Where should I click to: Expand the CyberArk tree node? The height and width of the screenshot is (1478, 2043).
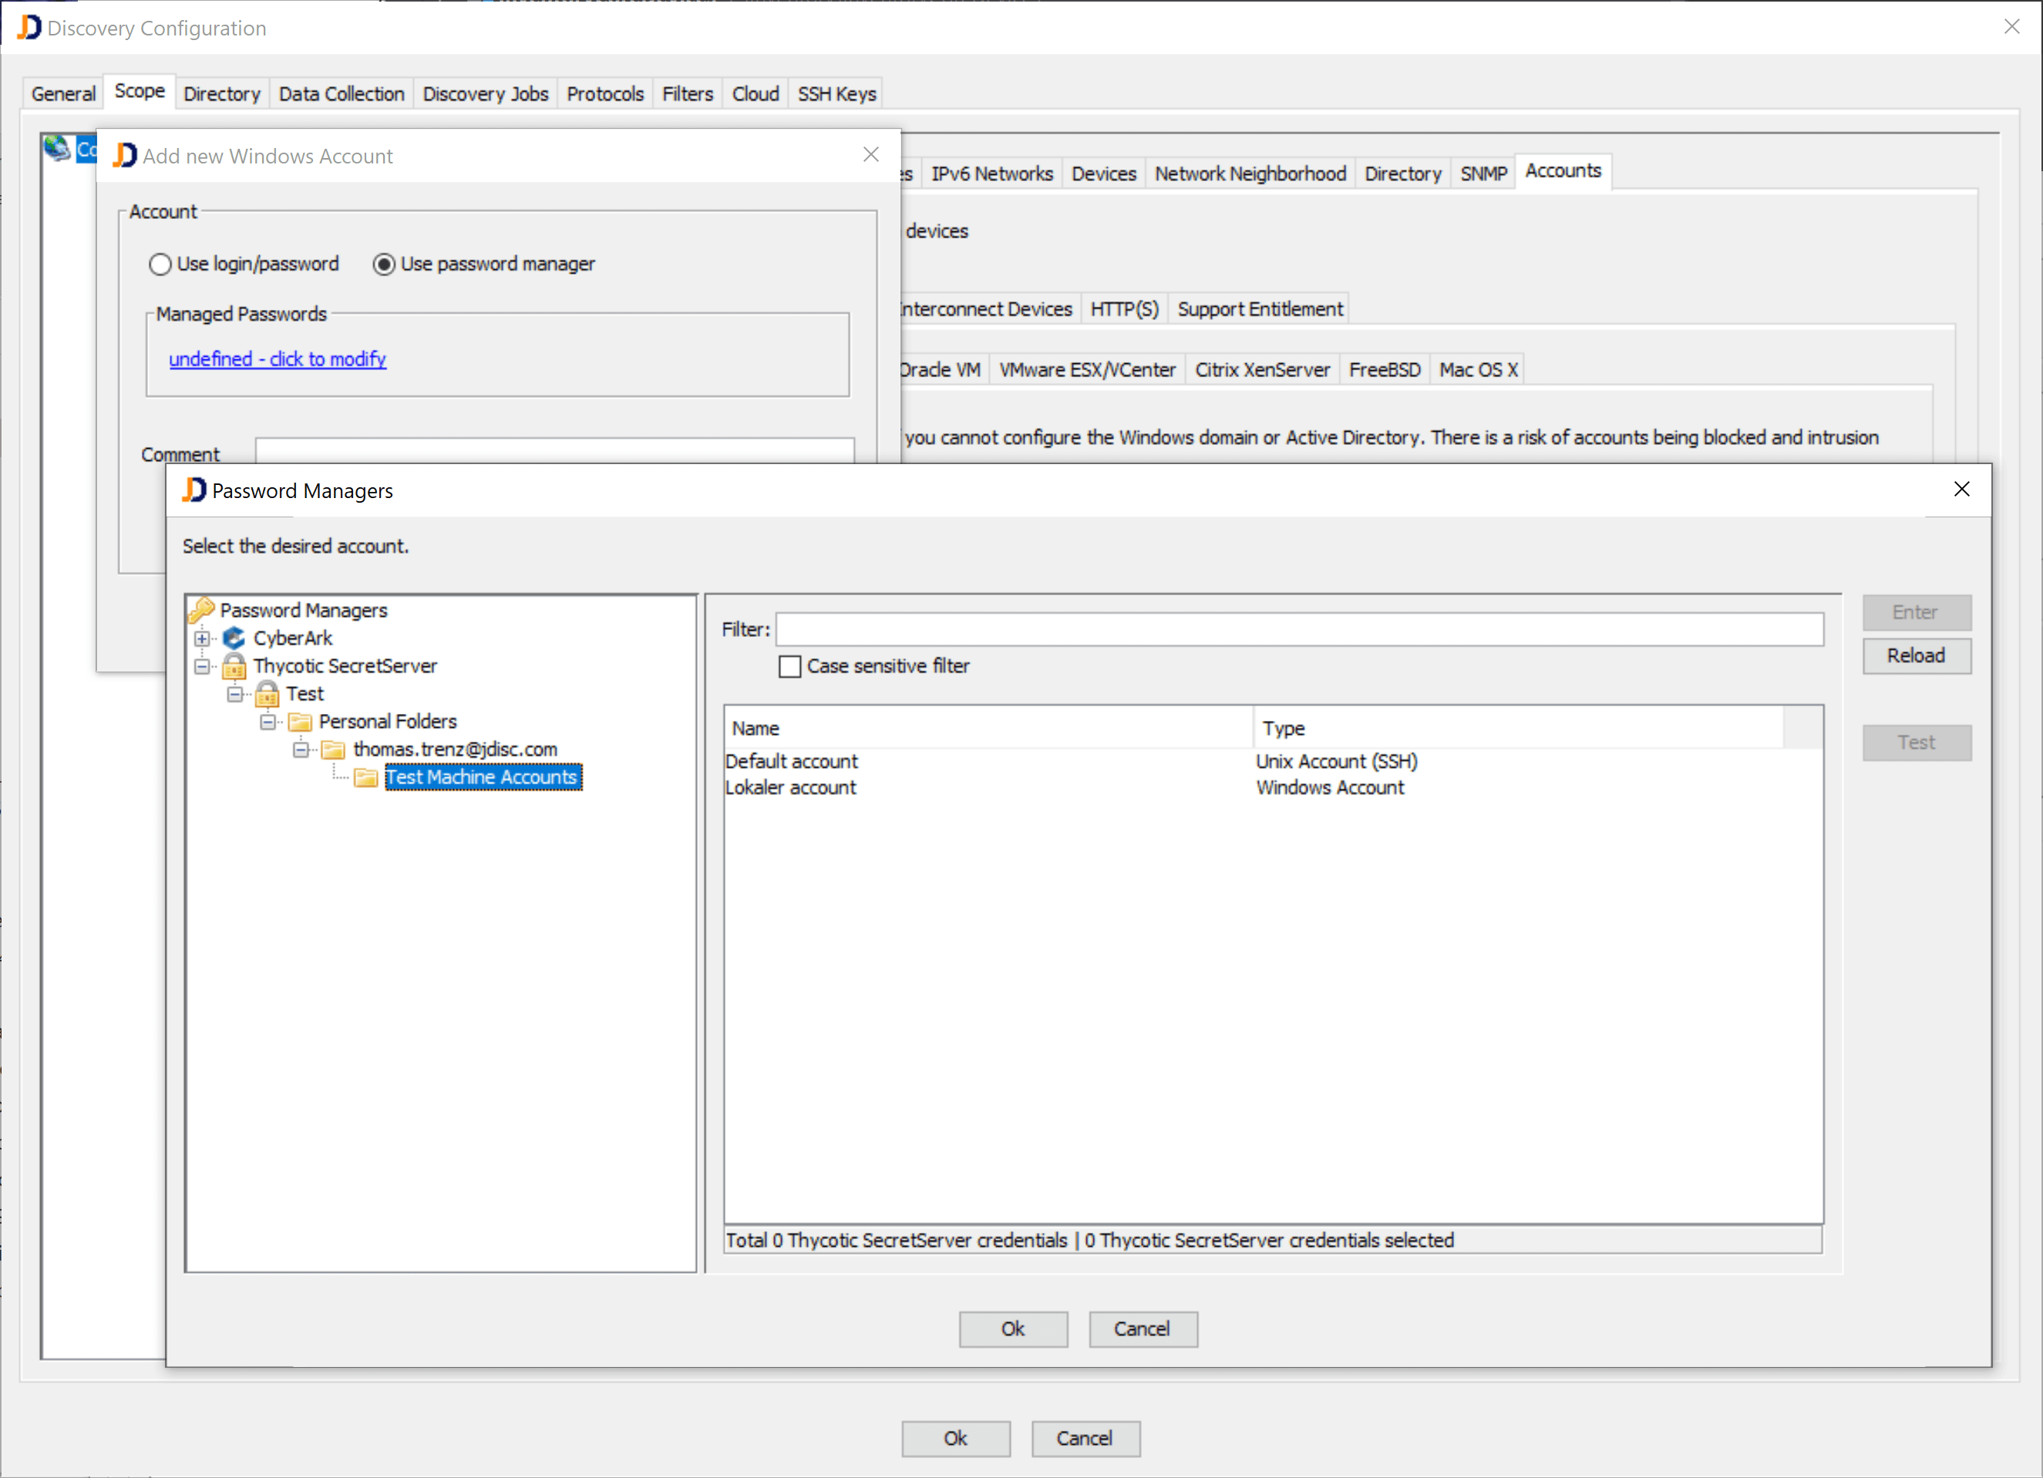pos(202,638)
